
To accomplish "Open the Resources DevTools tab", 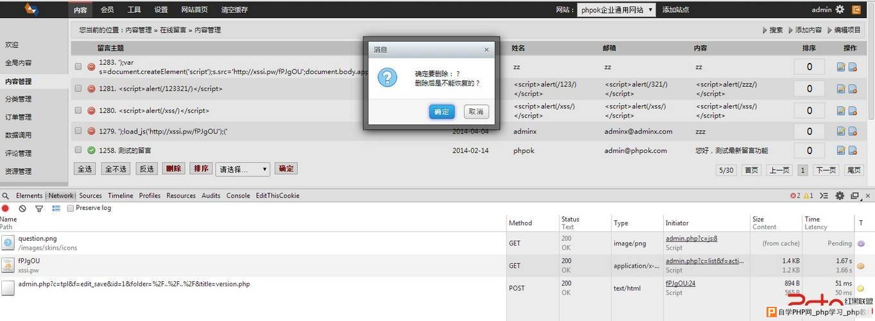I will [x=181, y=196].
